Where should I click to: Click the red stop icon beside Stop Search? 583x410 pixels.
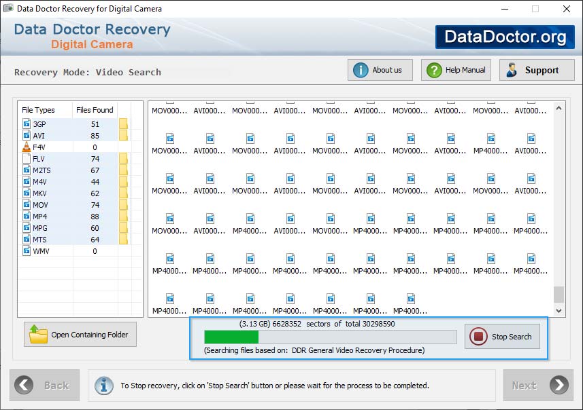coord(478,336)
